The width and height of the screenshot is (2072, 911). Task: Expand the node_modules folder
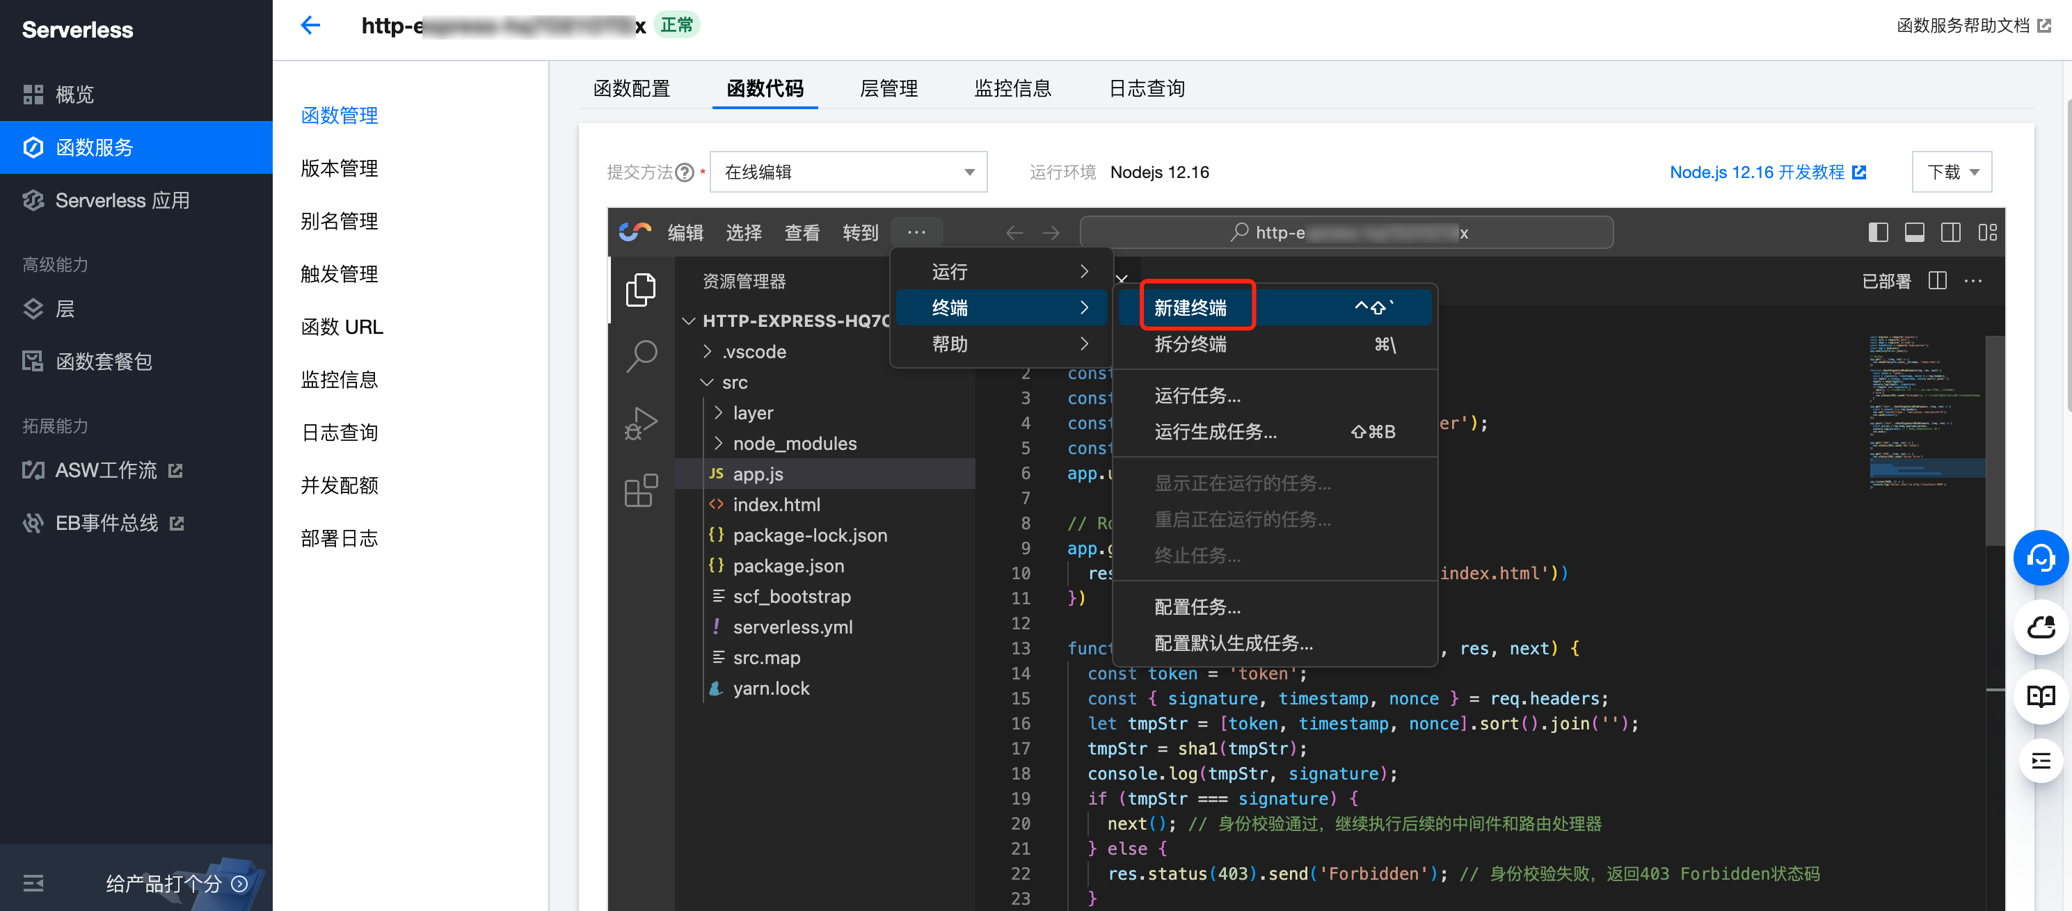pos(794,443)
